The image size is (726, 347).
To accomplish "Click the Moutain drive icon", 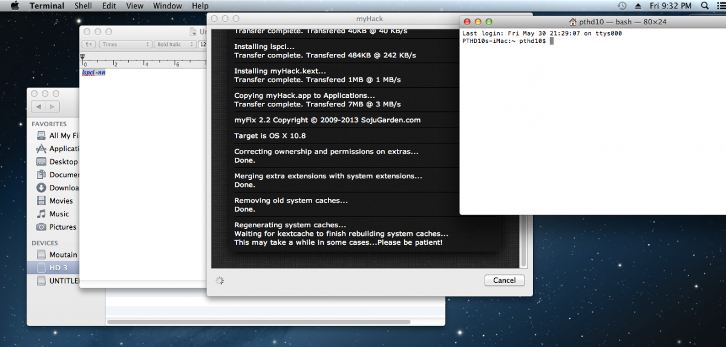I will 41,255.
